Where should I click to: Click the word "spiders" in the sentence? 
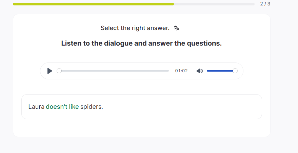pos(91,107)
